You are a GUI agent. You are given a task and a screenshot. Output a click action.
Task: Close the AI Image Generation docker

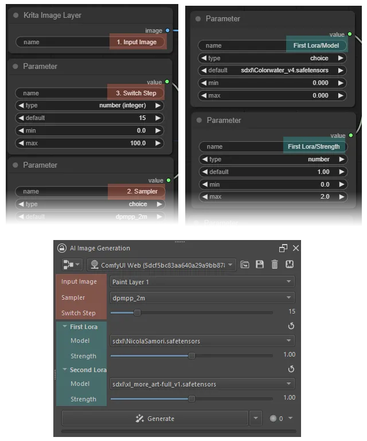296,248
